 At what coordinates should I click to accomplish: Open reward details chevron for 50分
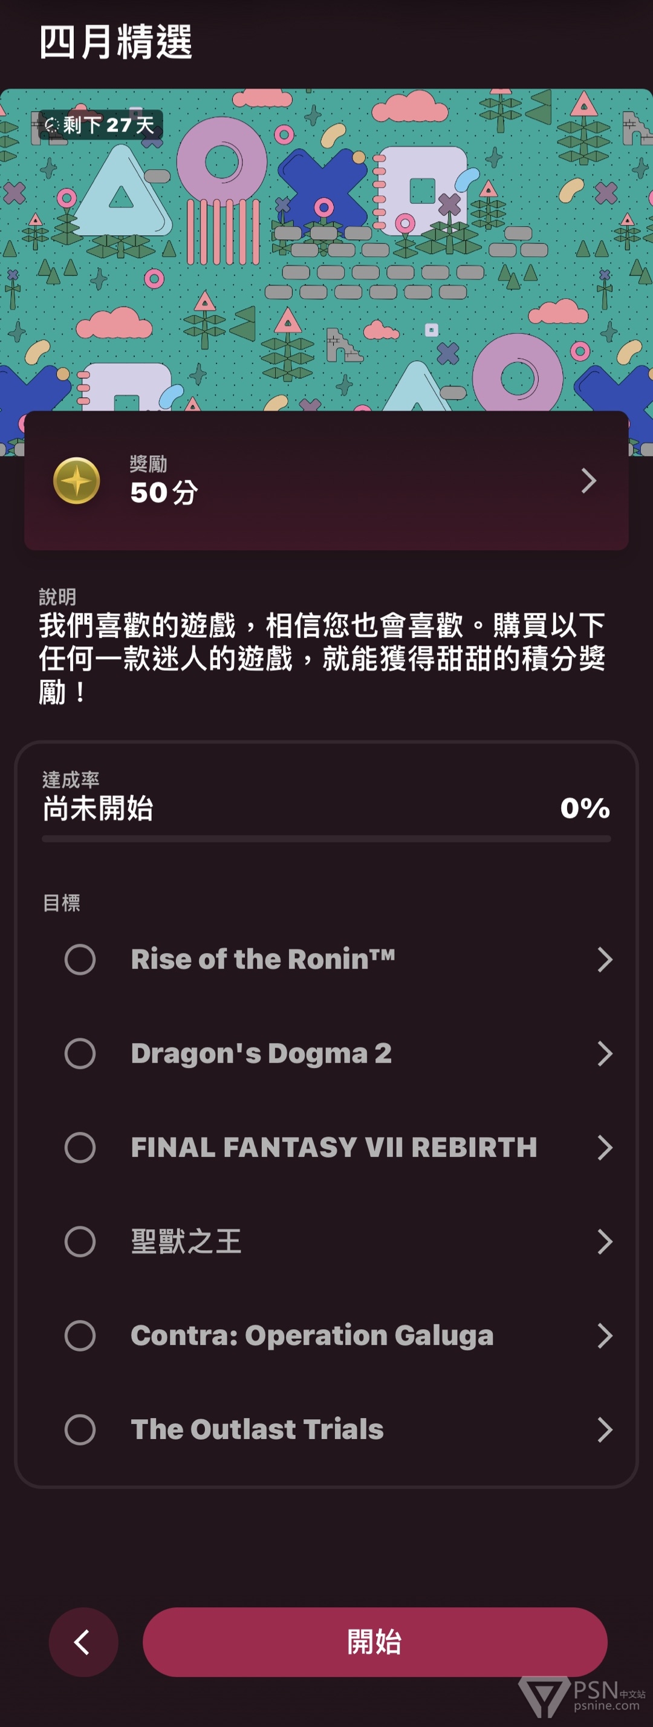tap(588, 481)
